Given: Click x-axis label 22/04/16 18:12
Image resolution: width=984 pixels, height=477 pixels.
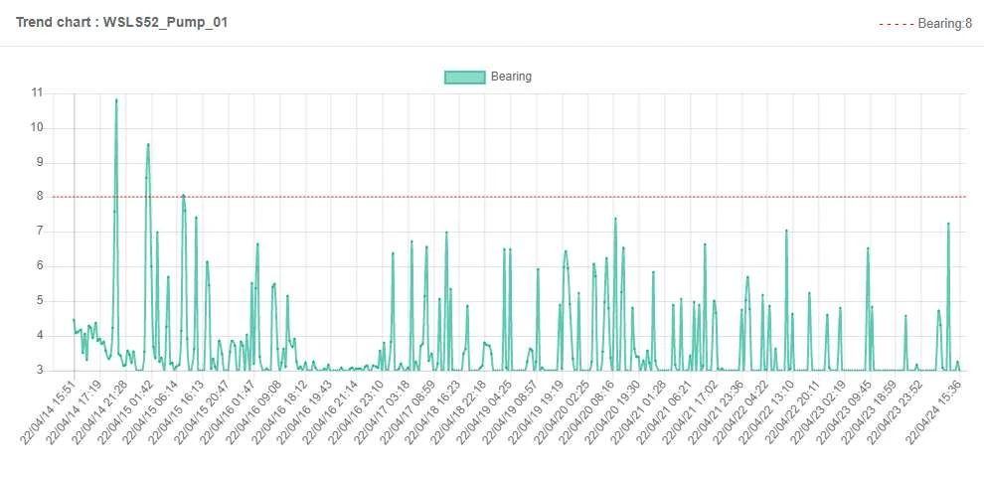Looking at the screenshot, I should coord(279,411).
